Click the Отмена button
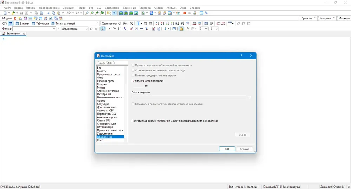The image size is (351, 189). [x=245, y=149]
